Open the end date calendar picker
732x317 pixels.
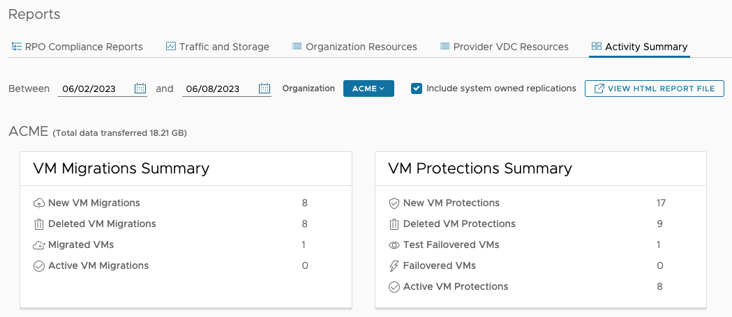264,88
